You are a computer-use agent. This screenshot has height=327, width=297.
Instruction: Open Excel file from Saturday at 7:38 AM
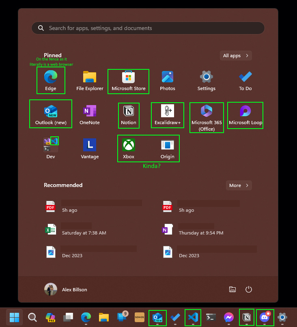pyautogui.click(x=76, y=229)
